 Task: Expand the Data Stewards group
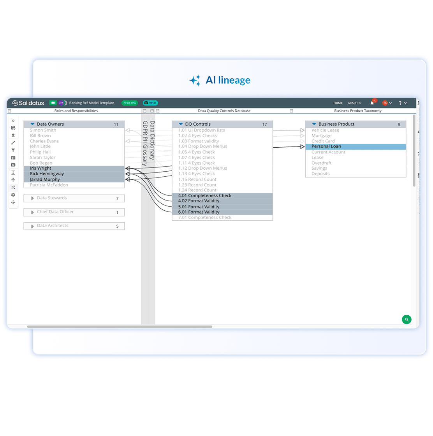tap(33, 199)
